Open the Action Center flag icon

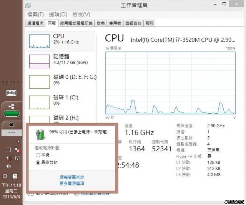[17, 150]
